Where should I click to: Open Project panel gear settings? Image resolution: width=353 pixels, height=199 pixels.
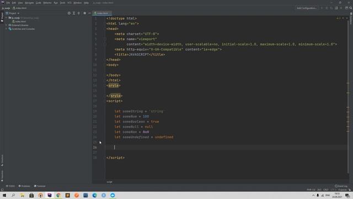(84, 13)
